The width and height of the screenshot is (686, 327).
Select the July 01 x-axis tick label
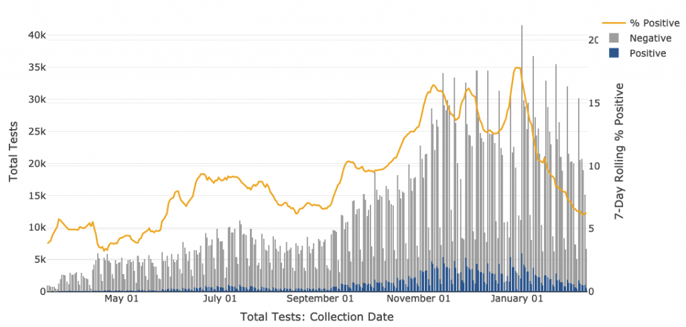(x=220, y=299)
